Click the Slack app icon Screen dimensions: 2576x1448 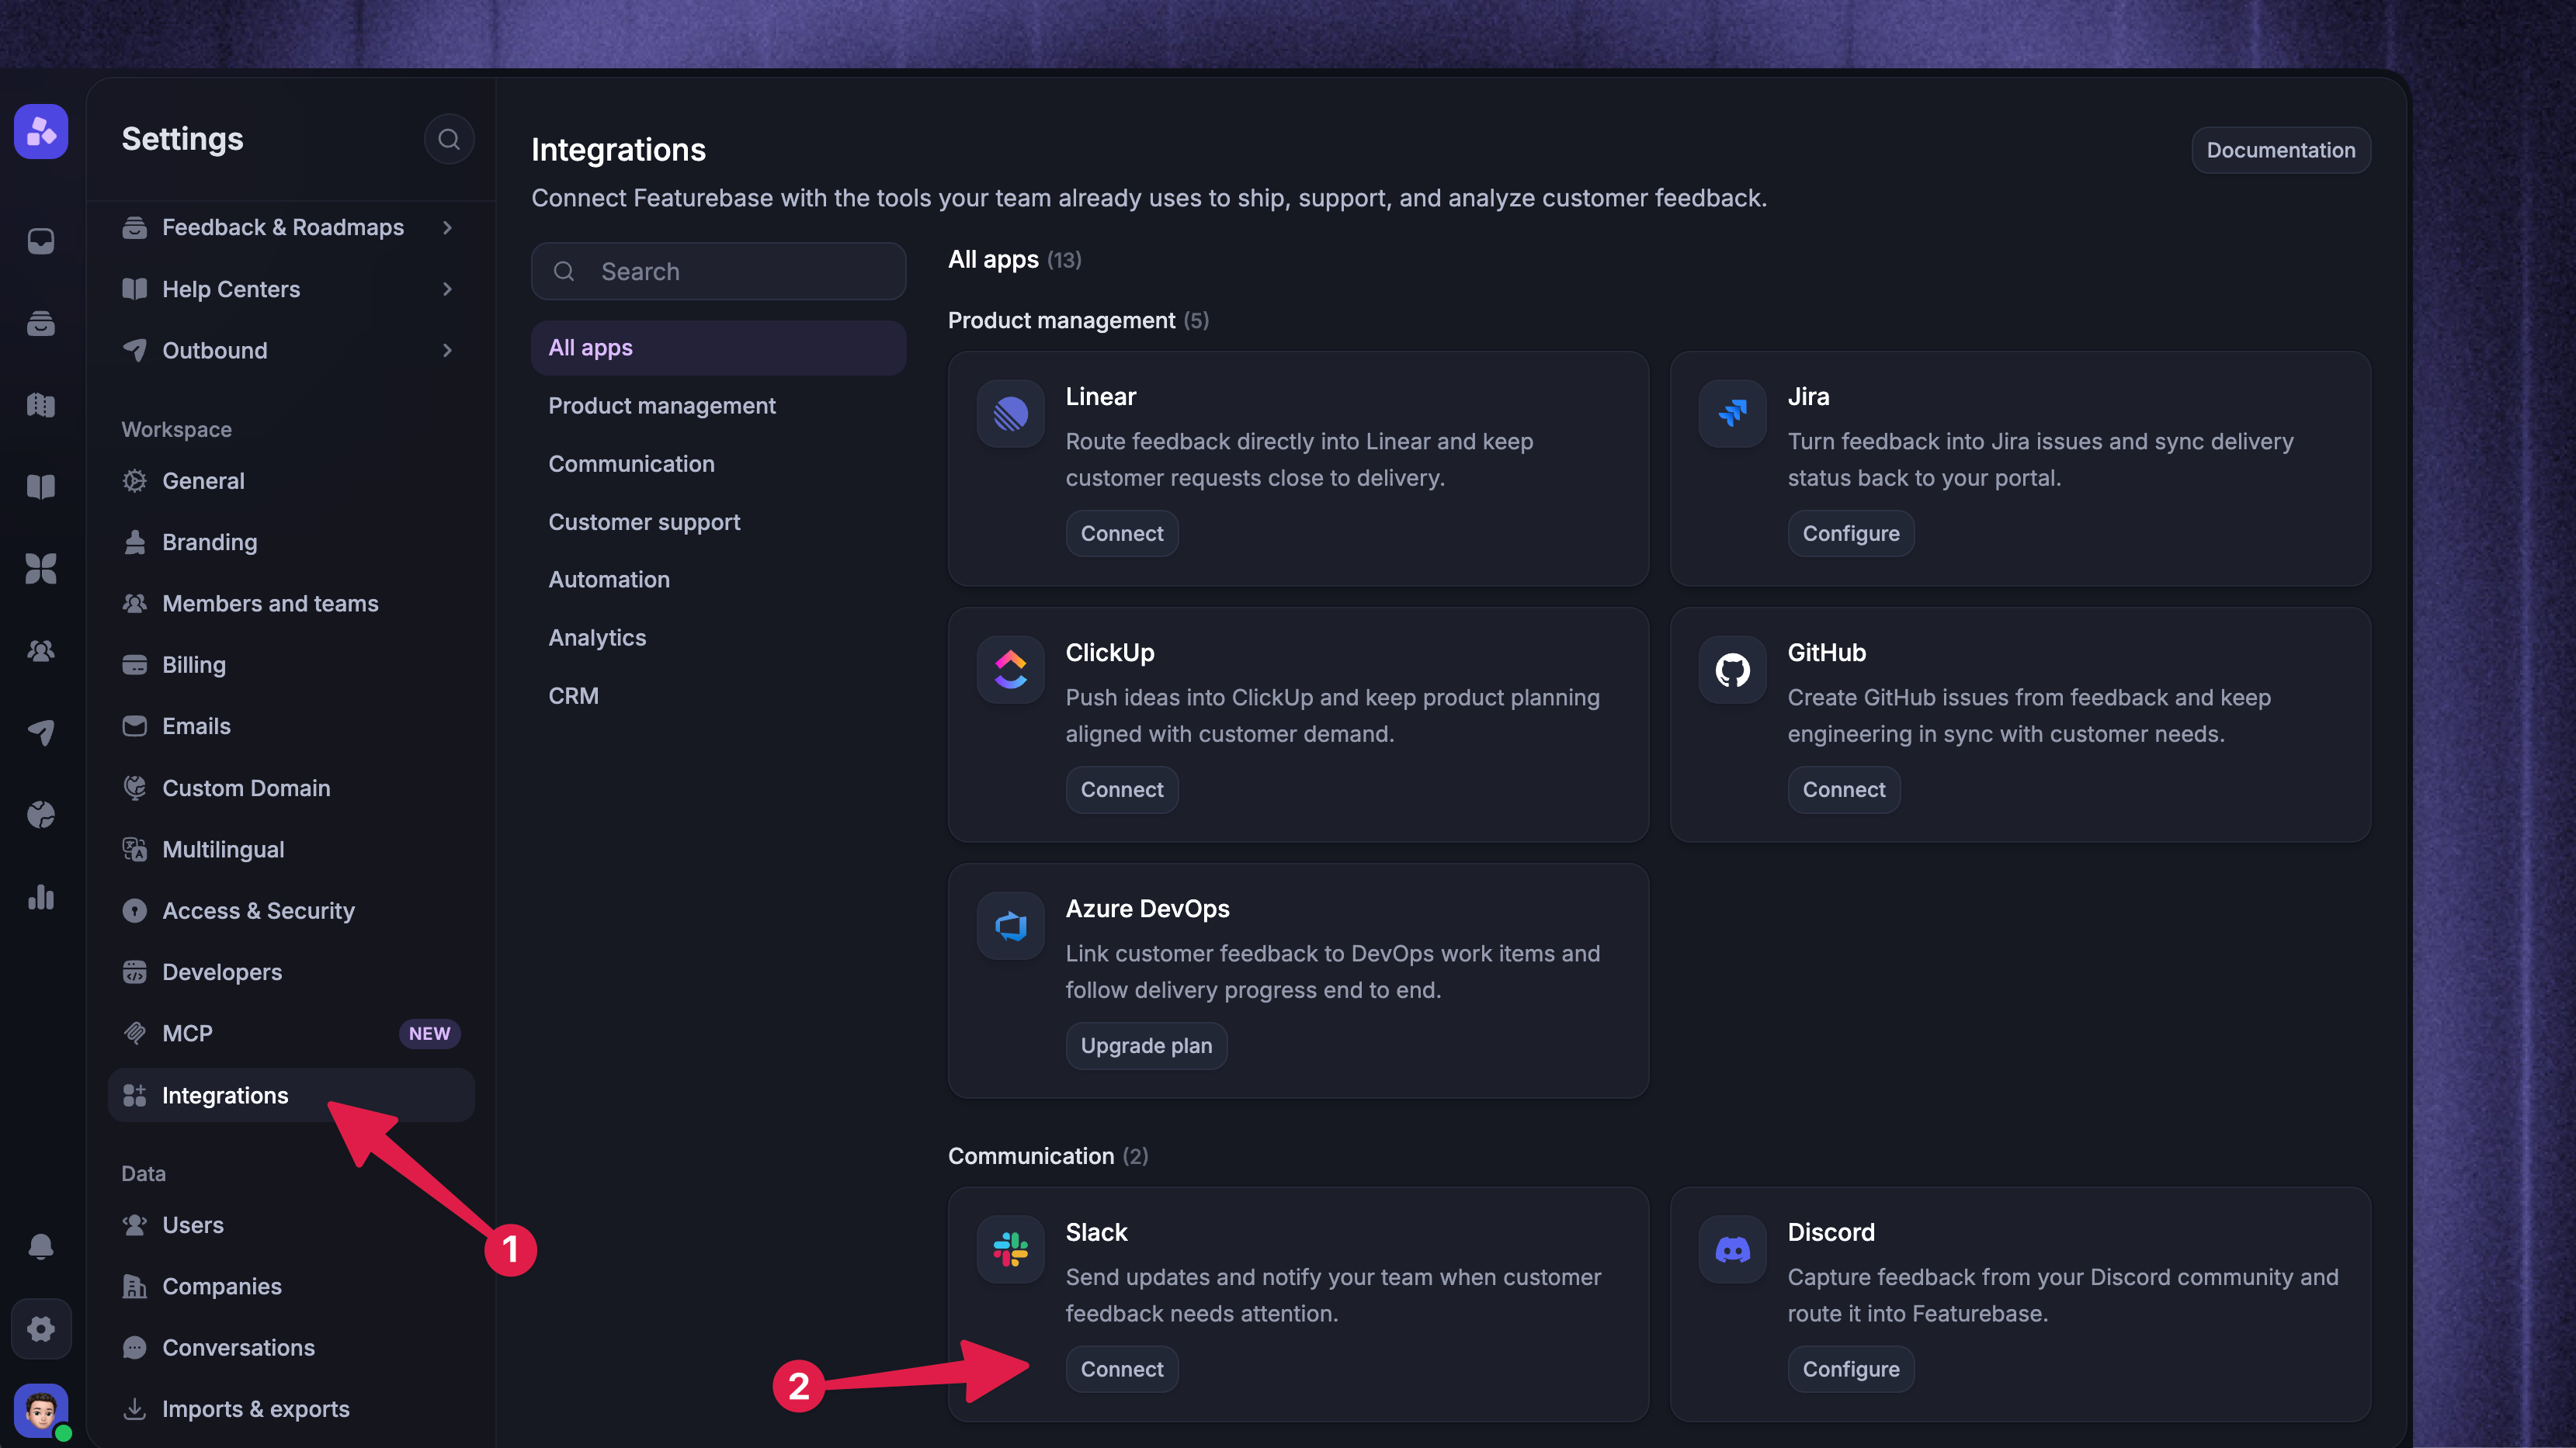(x=1011, y=1249)
